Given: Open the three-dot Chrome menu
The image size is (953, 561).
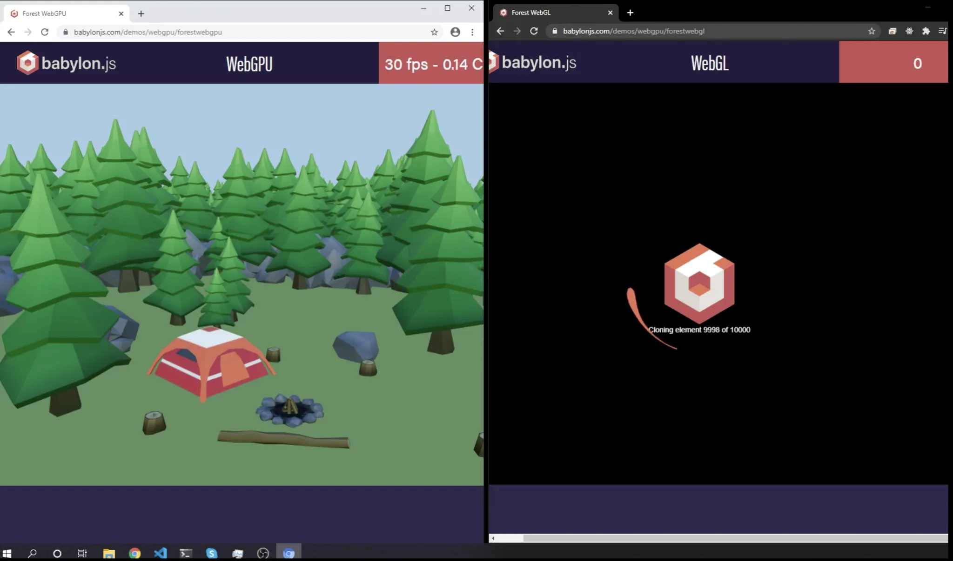Looking at the screenshot, I should click(x=472, y=32).
